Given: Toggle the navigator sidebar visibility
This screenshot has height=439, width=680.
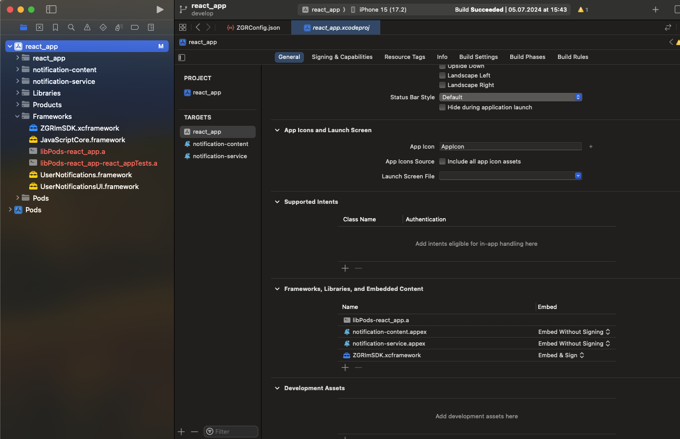Looking at the screenshot, I should [x=51, y=10].
